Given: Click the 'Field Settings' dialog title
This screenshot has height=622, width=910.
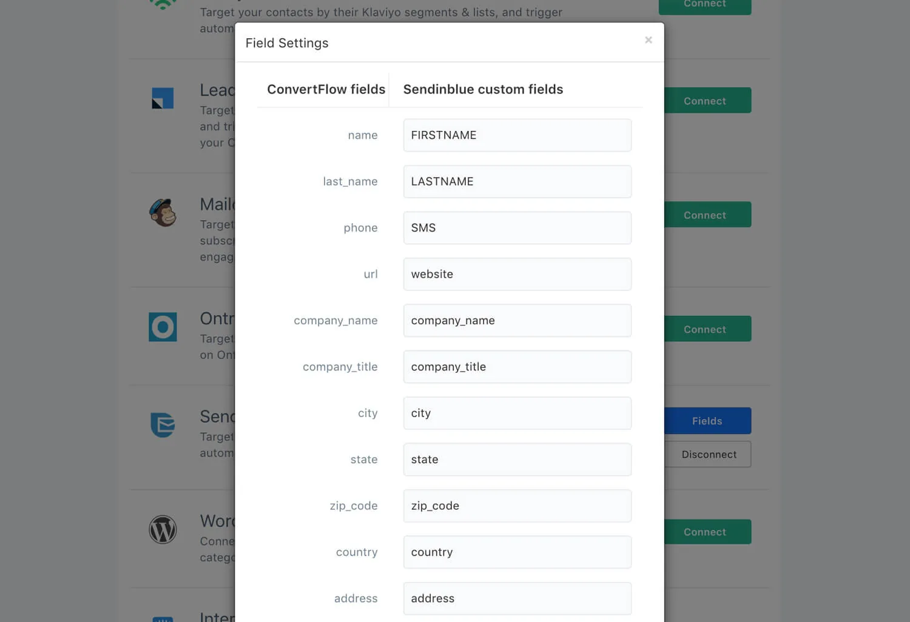Looking at the screenshot, I should point(287,43).
